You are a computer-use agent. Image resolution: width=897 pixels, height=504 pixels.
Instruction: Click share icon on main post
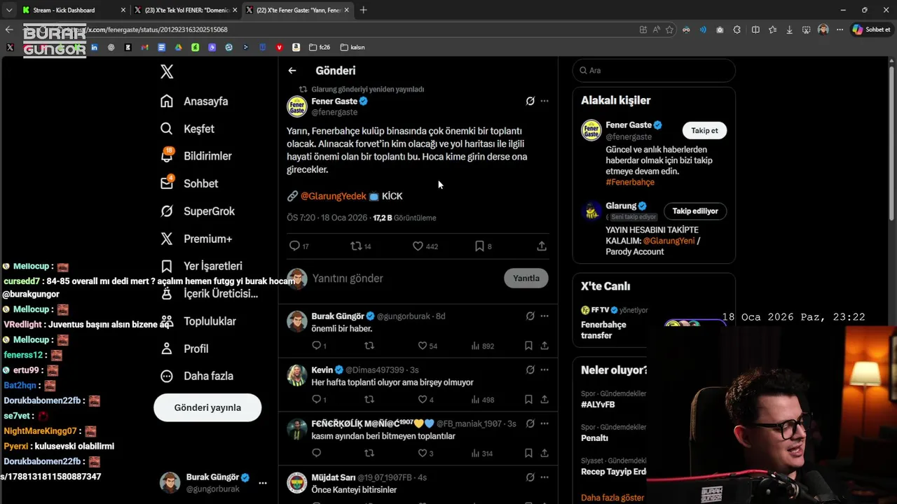[x=542, y=246]
